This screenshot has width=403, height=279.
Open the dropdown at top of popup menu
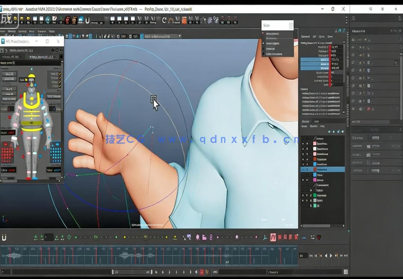point(291,25)
